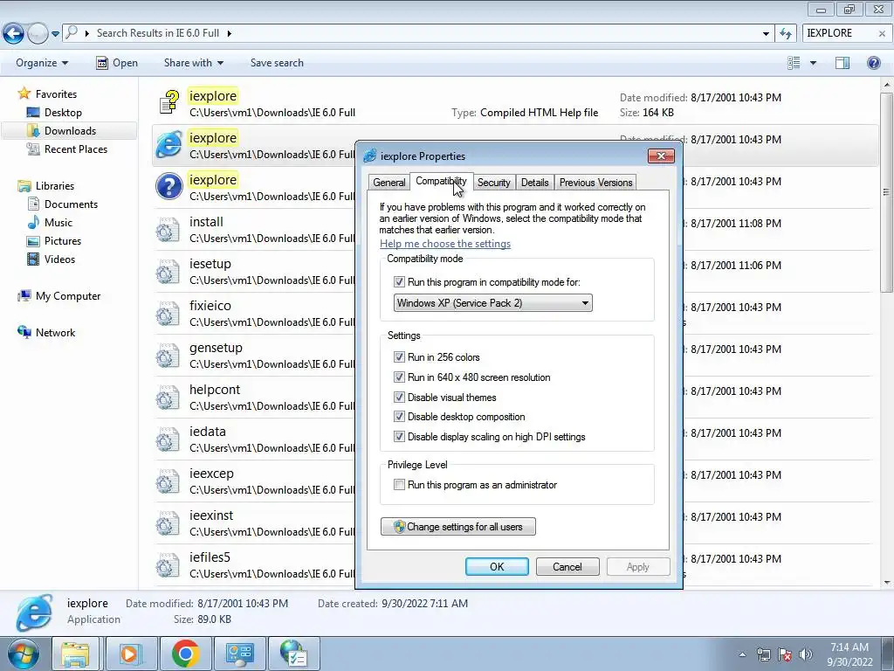Toggle the preview pane icon

[x=842, y=63]
